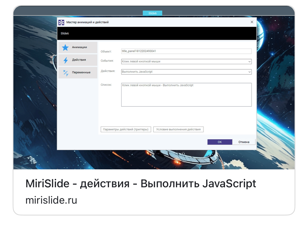Click the variables x/y icon beside Переменные
The height and width of the screenshot is (225, 308).
tap(65, 73)
